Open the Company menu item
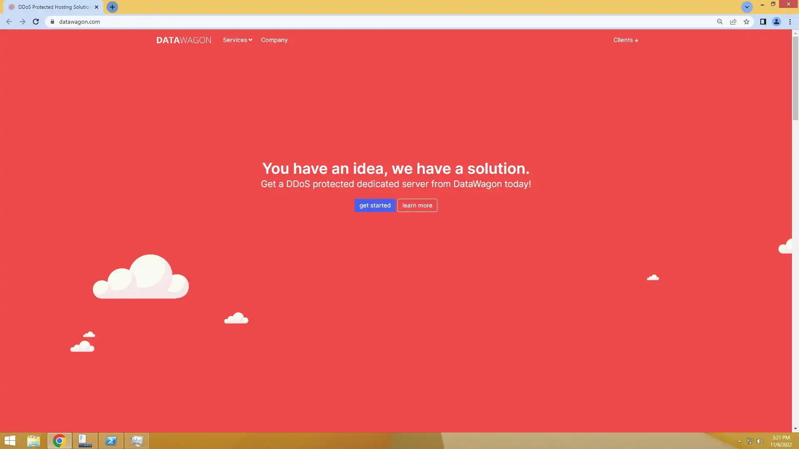The image size is (799, 449). click(x=274, y=40)
